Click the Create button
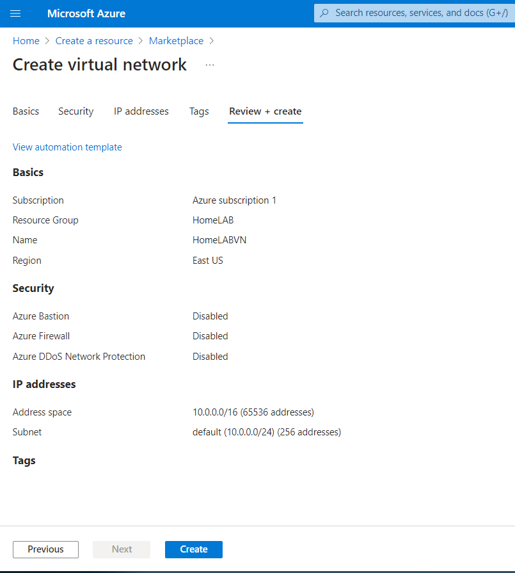515x573 pixels. (194, 549)
